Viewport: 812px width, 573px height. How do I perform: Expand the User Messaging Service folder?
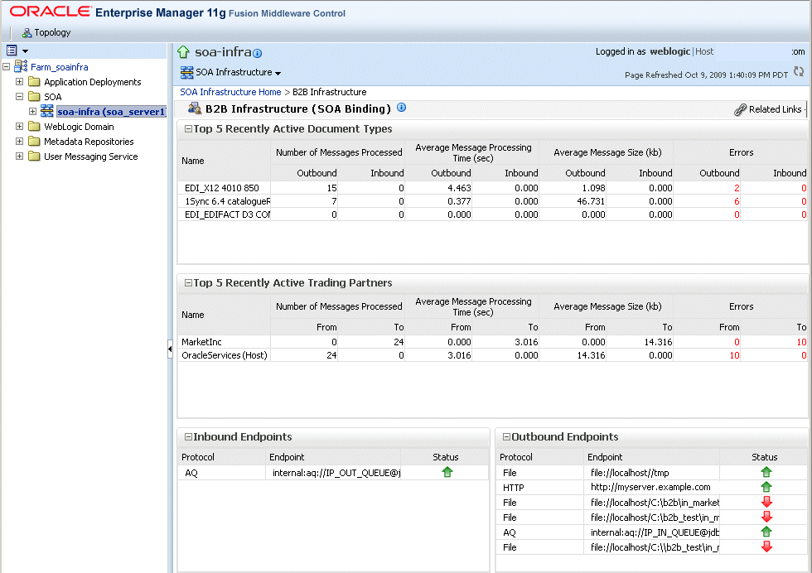pos(19,156)
